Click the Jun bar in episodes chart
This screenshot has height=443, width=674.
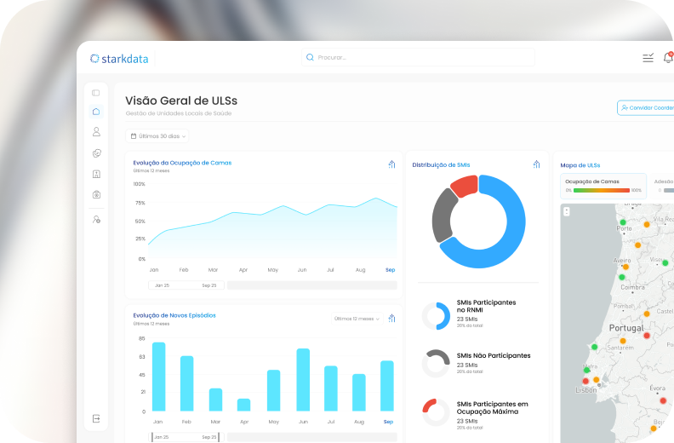coord(303,380)
